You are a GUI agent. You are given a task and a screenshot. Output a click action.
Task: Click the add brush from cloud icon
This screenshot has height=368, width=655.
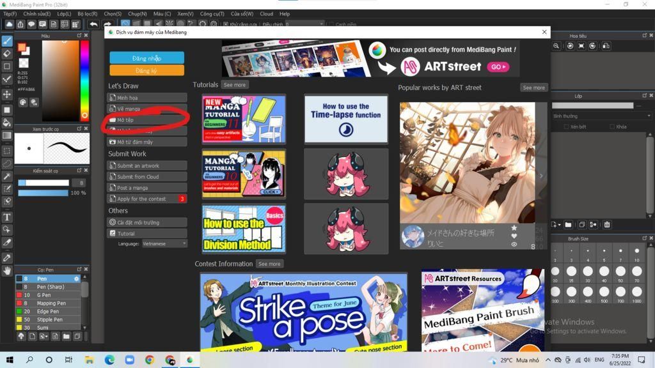tap(21, 336)
